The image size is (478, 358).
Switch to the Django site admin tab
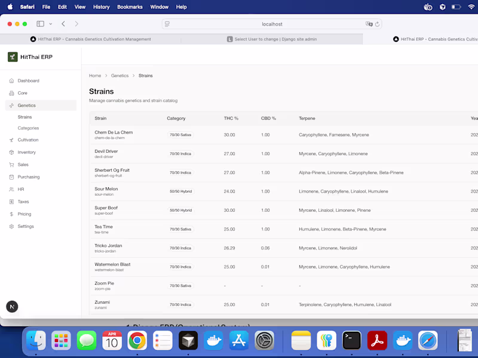tap(272, 39)
